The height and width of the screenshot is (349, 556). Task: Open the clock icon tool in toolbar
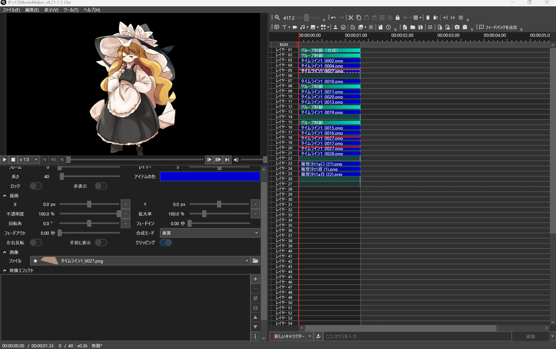pyautogui.click(x=388, y=27)
